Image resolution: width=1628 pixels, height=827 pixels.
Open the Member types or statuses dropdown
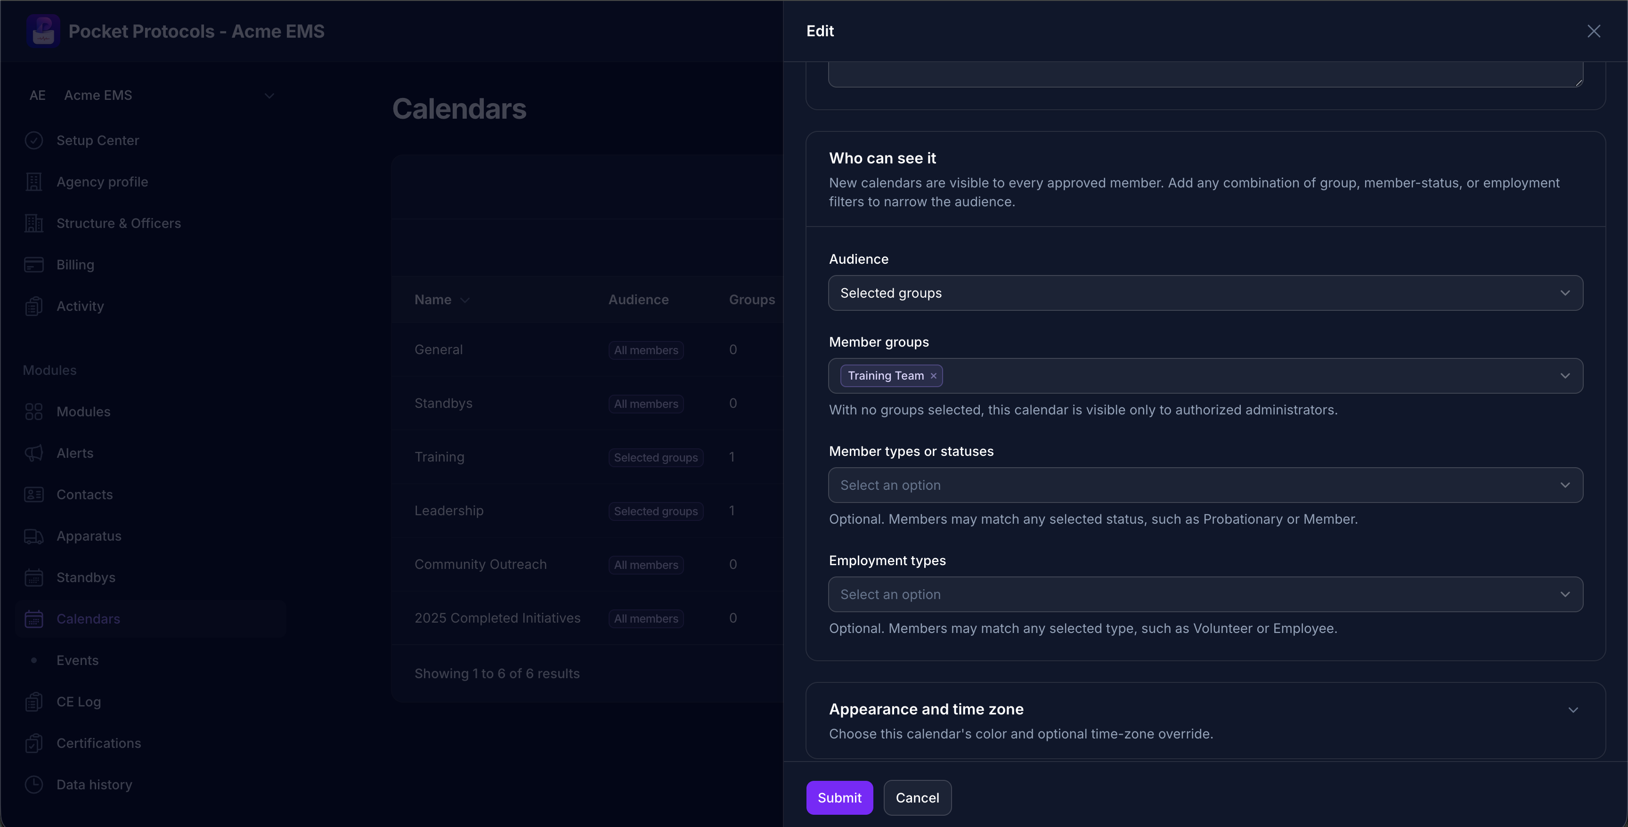[x=1205, y=485]
